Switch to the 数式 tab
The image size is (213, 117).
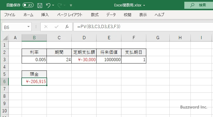click(95, 15)
